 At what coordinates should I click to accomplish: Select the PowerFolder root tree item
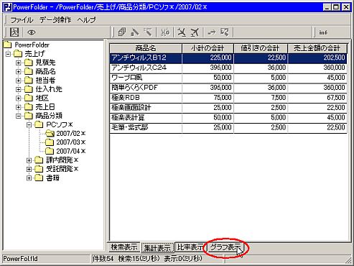coord(32,45)
